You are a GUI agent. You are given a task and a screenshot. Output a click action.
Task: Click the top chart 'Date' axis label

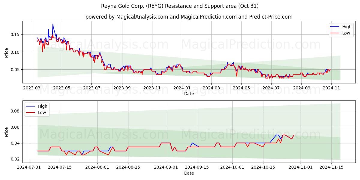point(189,94)
